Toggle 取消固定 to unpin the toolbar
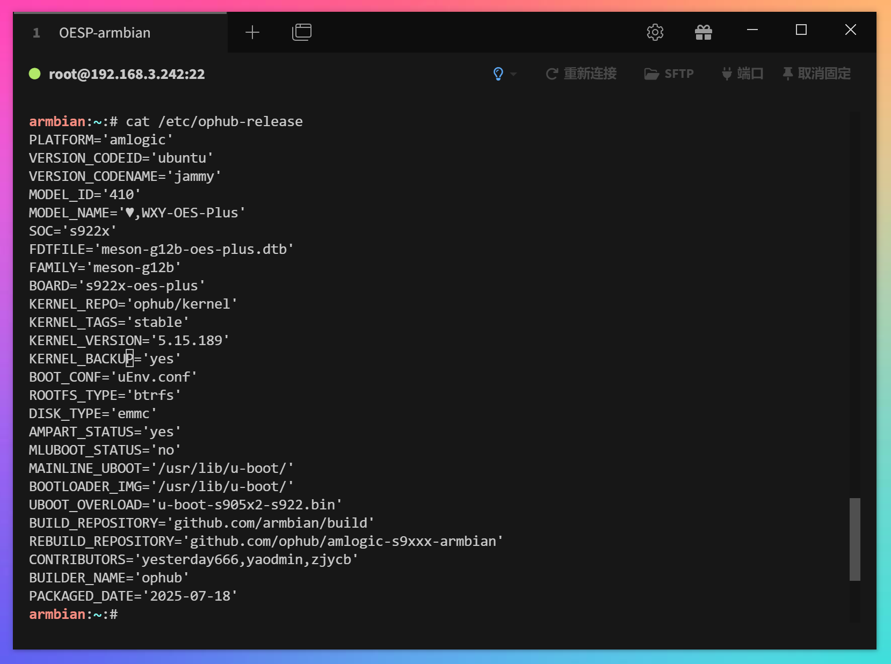This screenshot has height=664, width=891. [817, 74]
